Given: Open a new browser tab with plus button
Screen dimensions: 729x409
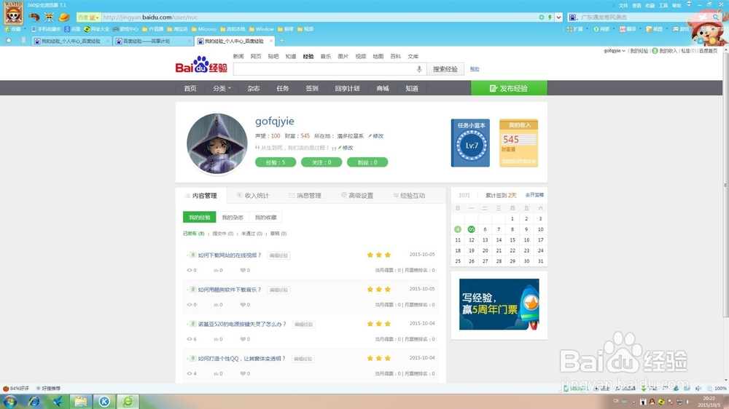Looking at the screenshot, I should (x=281, y=41).
